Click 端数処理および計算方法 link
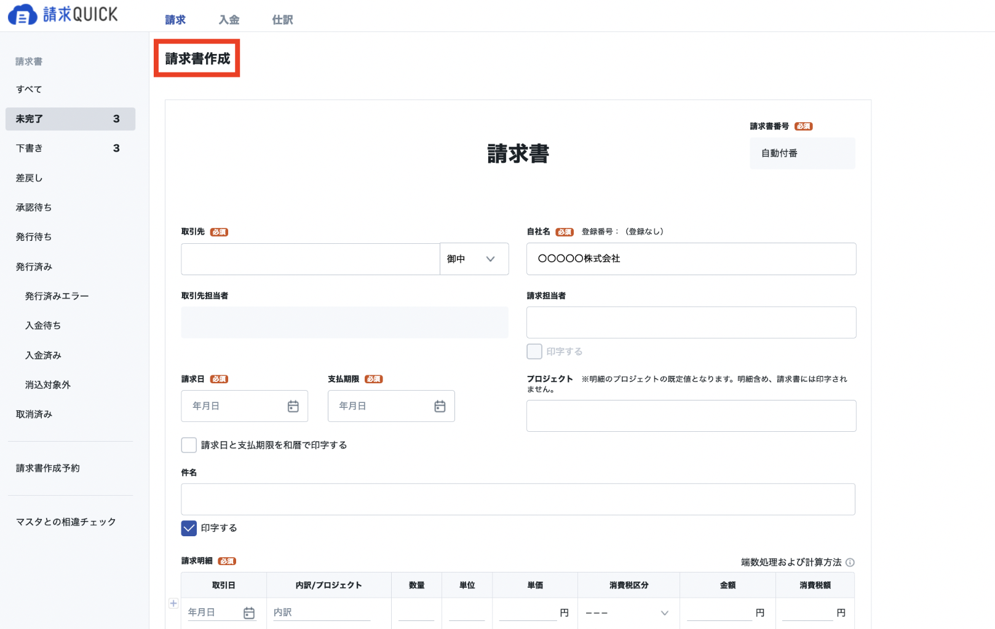Image resolution: width=995 pixels, height=629 pixels. [x=791, y=562]
